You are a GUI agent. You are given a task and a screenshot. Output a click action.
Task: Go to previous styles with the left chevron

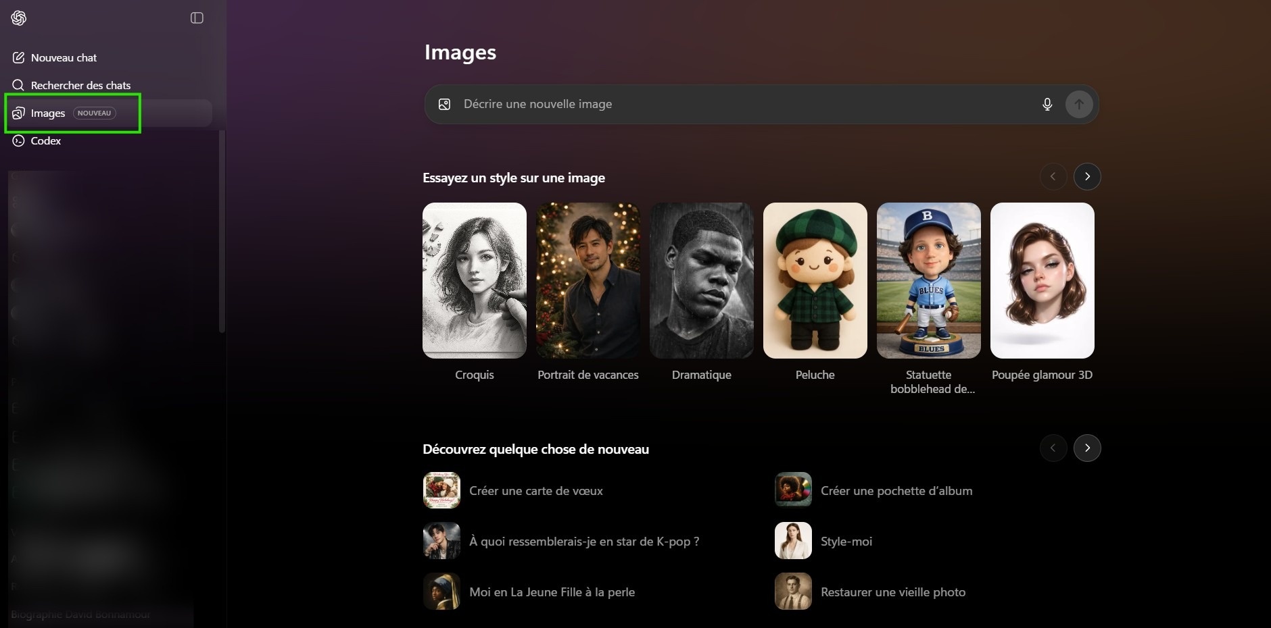pyautogui.click(x=1053, y=177)
